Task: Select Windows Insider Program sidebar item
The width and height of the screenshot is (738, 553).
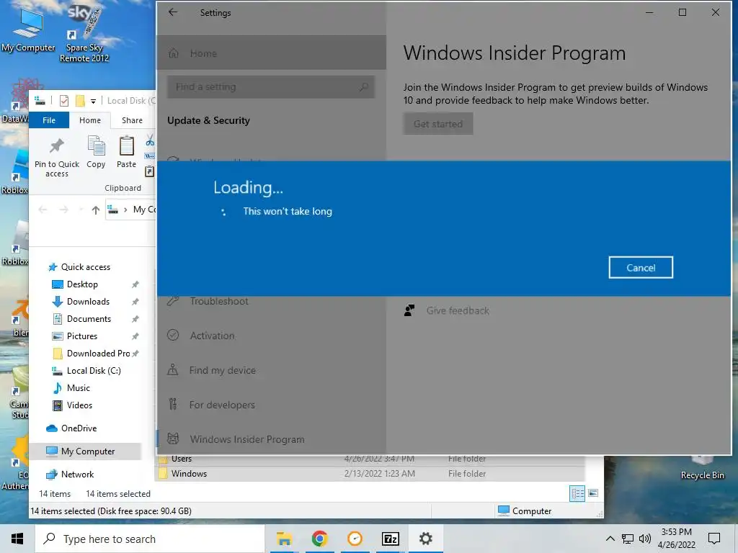Action: pos(247,439)
